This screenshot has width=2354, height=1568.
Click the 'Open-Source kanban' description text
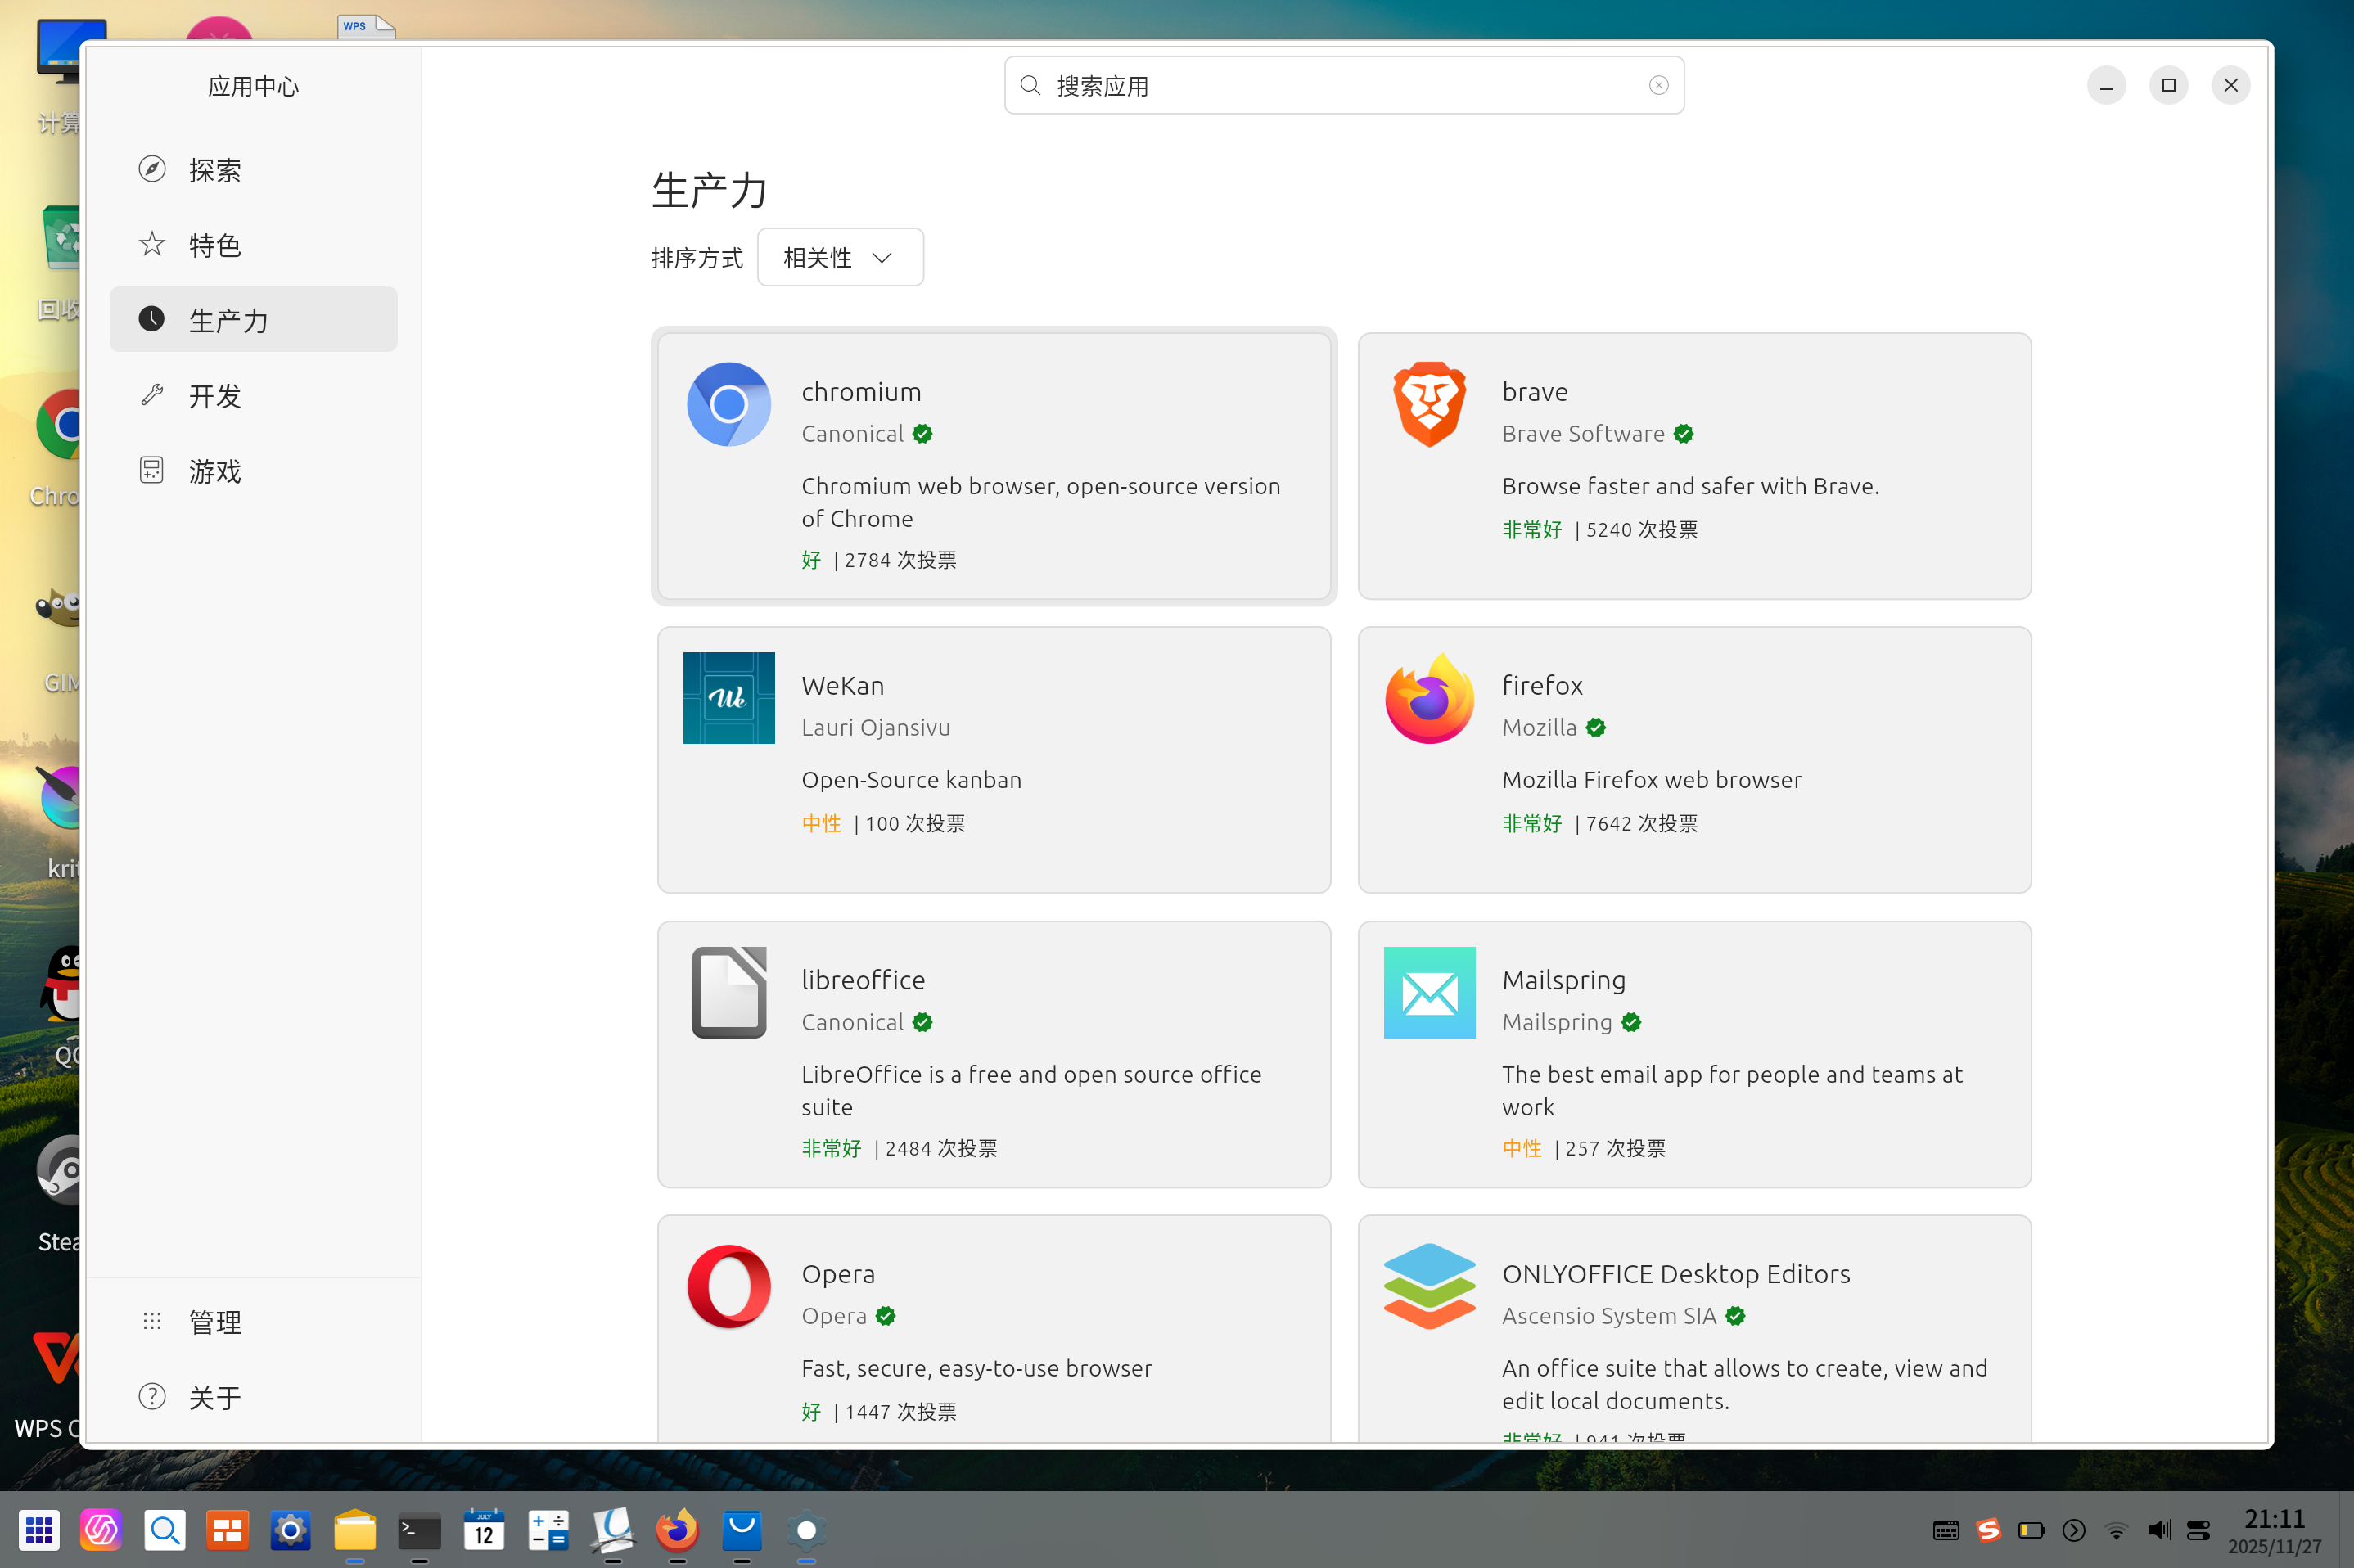coord(911,779)
